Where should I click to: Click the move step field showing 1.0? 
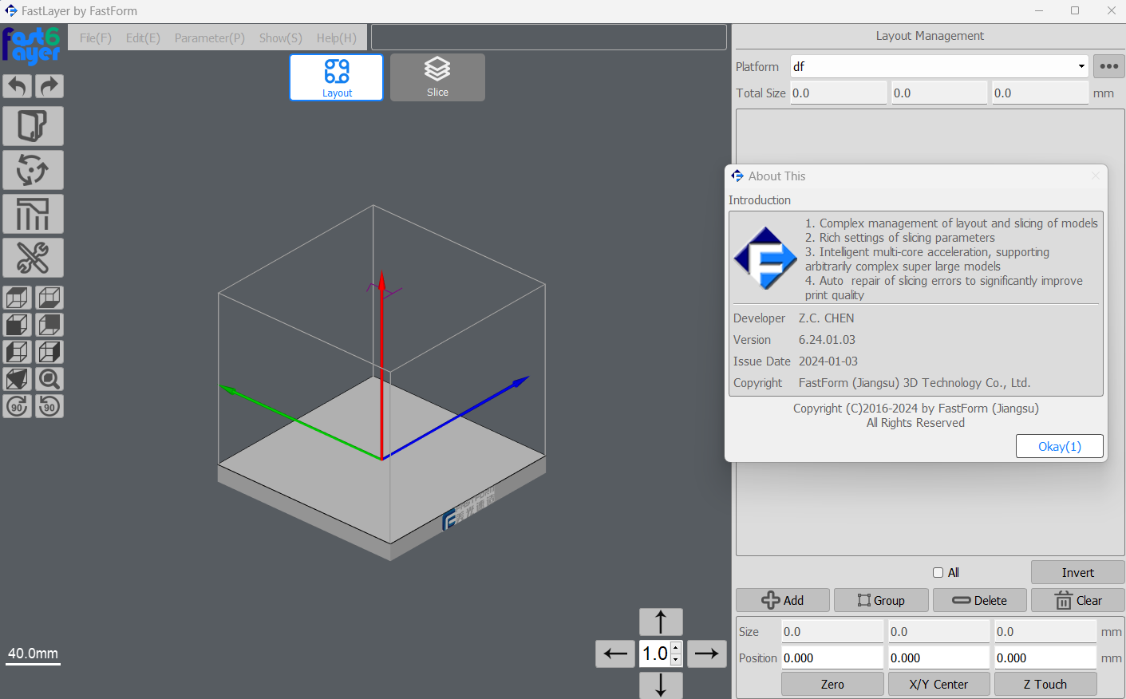(x=655, y=654)
